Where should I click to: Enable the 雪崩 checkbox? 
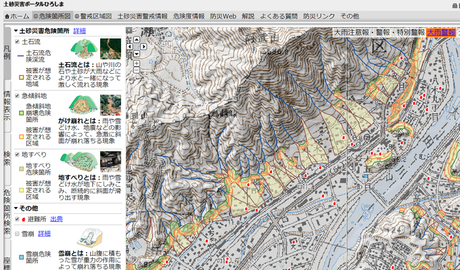(17, 234)
